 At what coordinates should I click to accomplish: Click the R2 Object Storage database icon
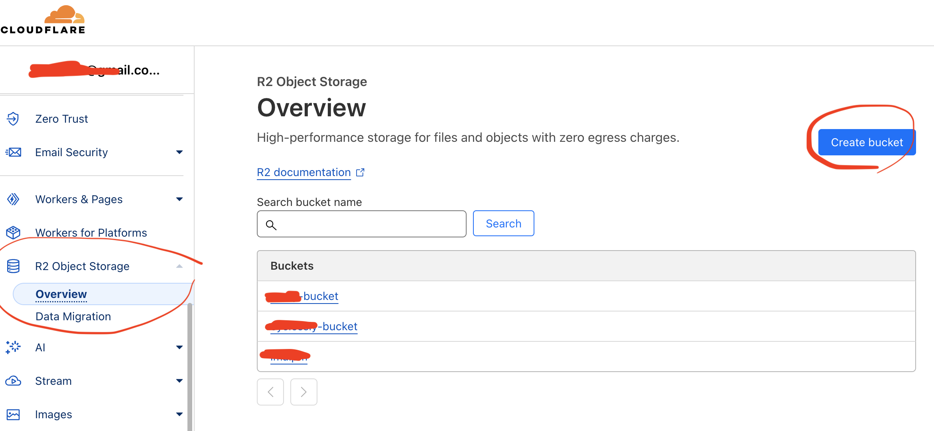(x=14, y=266)
